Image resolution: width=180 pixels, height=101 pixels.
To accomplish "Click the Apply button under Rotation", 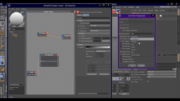I will point(124,94).
